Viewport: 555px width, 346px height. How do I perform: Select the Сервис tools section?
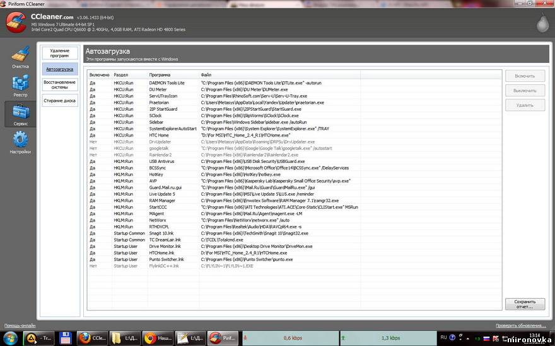click(x=20, y=114)
